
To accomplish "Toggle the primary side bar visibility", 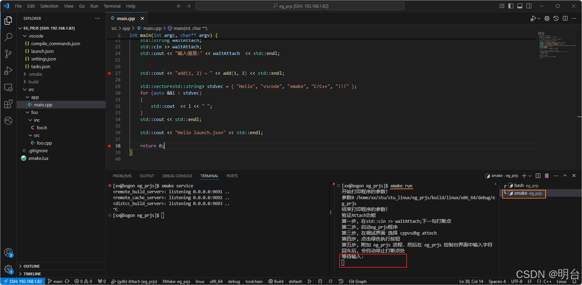I will point(511,6).
